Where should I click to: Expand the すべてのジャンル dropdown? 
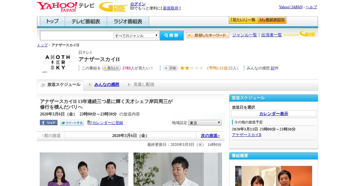(137, 35)
